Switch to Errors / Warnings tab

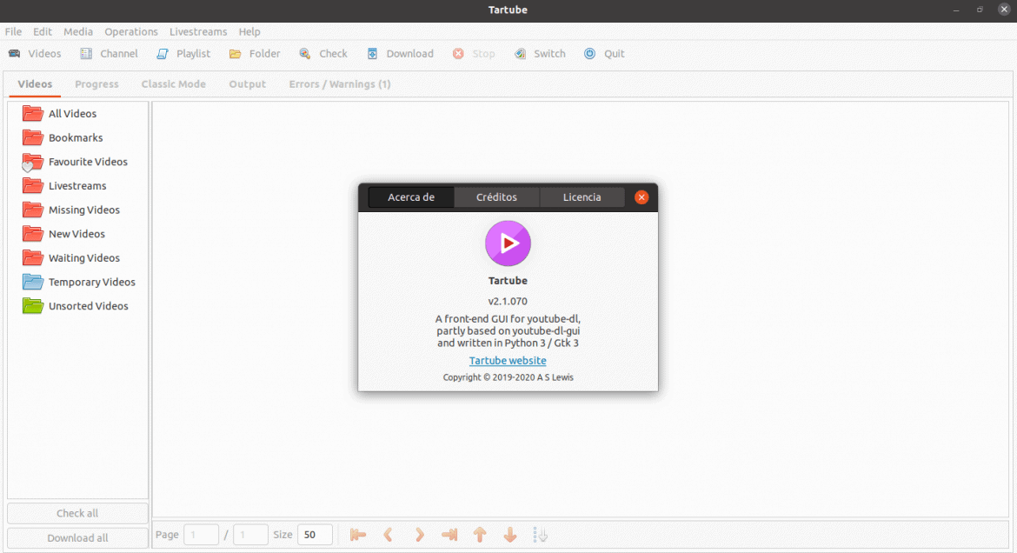pyautogui.click(x=340, y=84)
